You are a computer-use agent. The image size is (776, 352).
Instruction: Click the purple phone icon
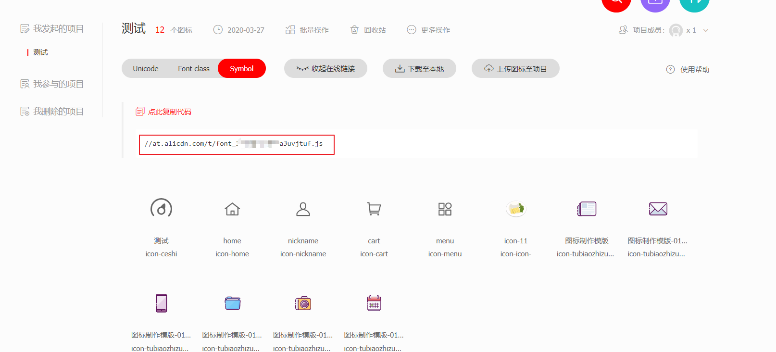pyautogui.click(x=161, y=303)
